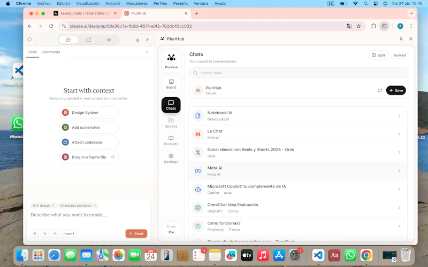Toggle the Split view button
Image resolution: width=428 pixels, height=267 pixels.
pyautogui.click(x=378, y=56)
